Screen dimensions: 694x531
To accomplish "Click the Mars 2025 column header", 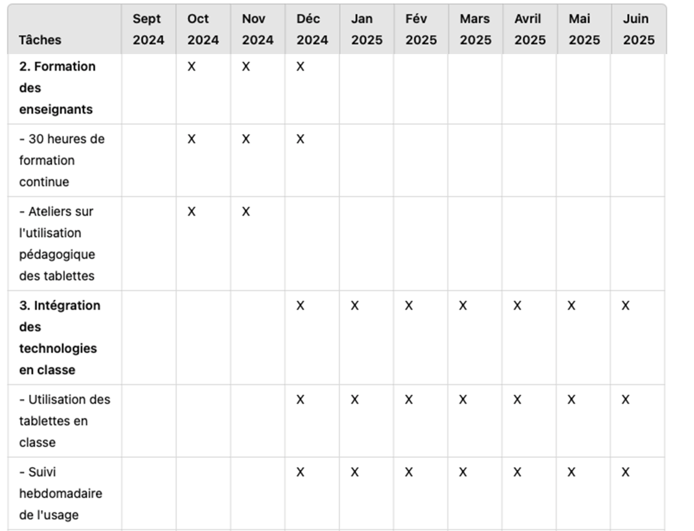I will click(475, 29).
